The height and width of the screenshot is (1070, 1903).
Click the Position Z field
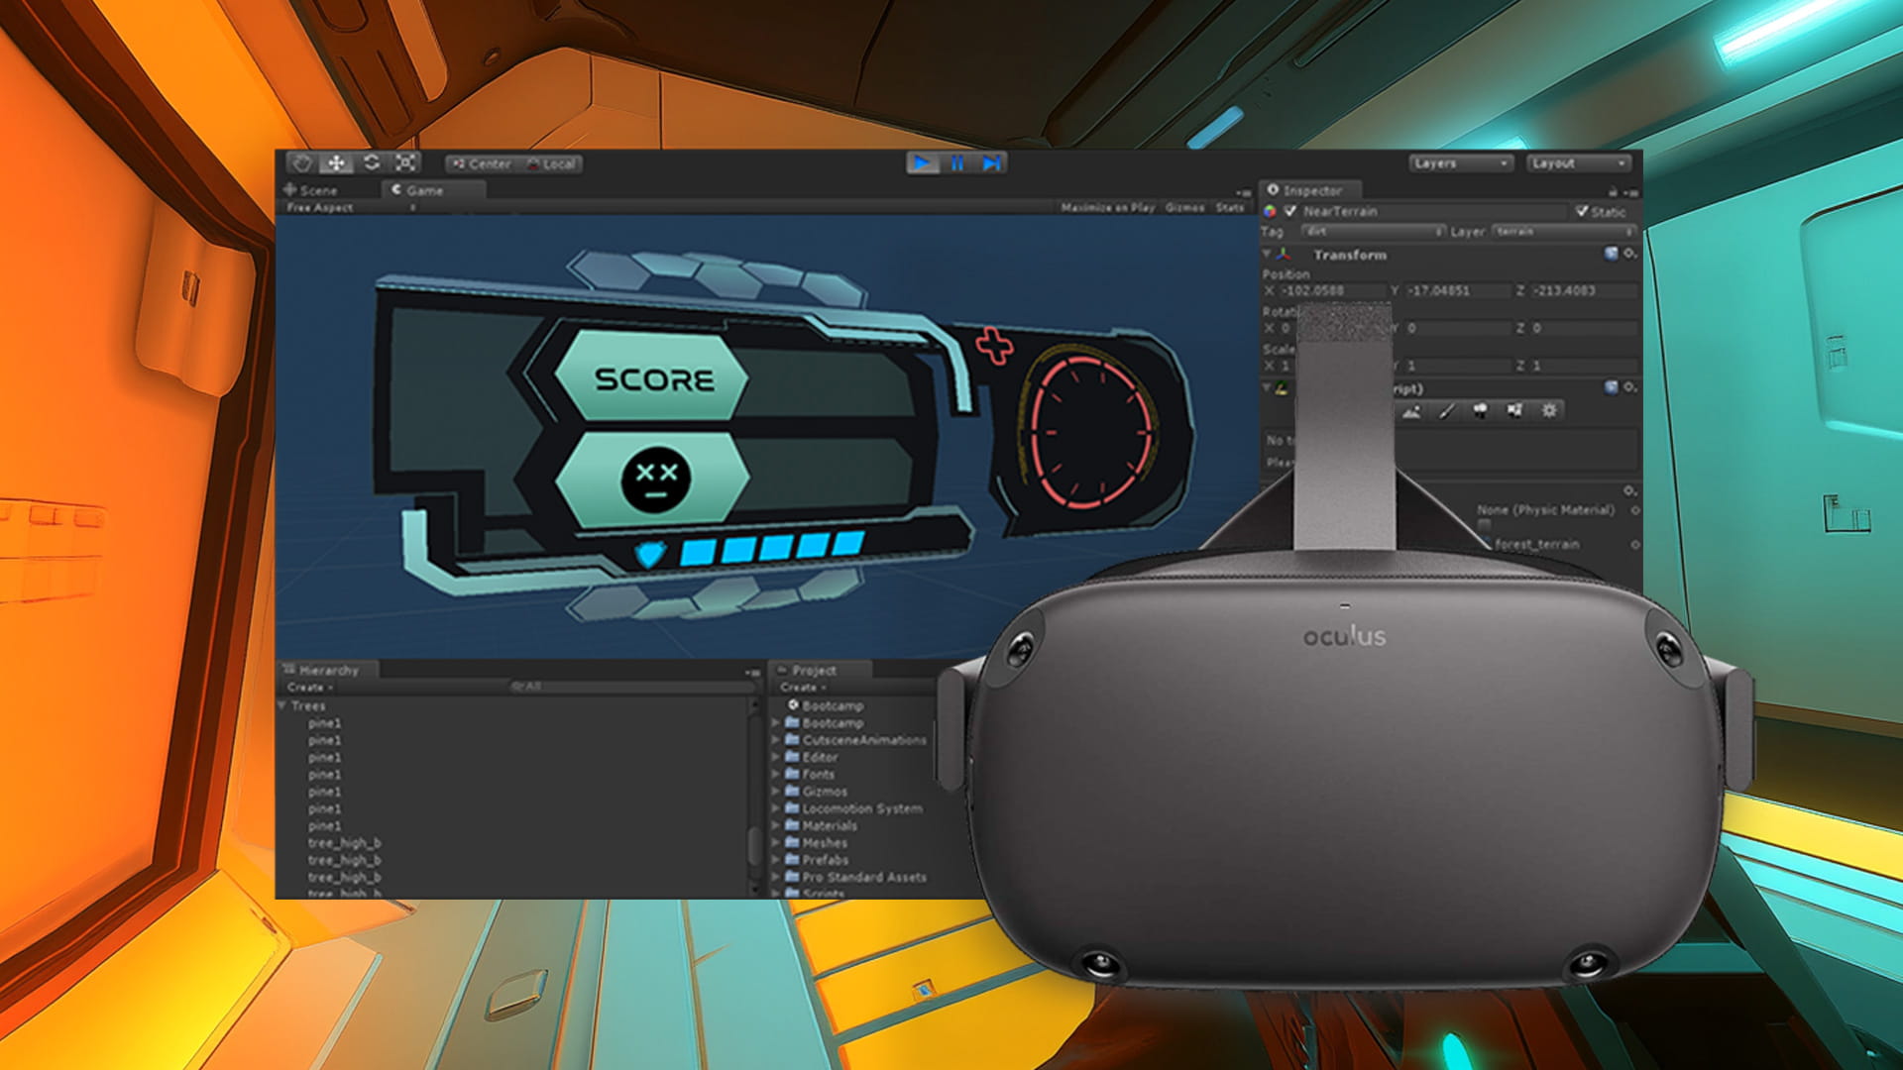coord(1584,290)
